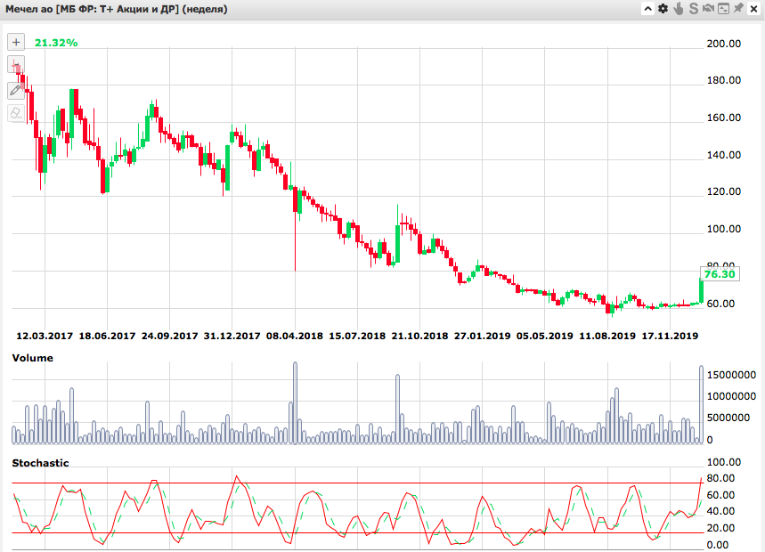Click the 11.08.2019 date axis label

click(607, 336)
